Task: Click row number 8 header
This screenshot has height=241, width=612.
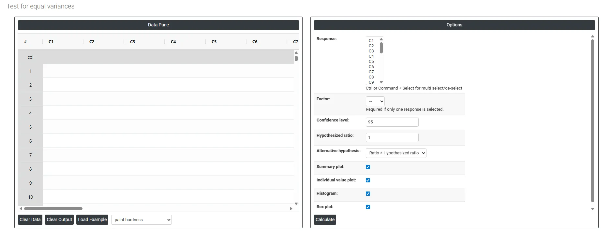Action: tap(30, 169)
